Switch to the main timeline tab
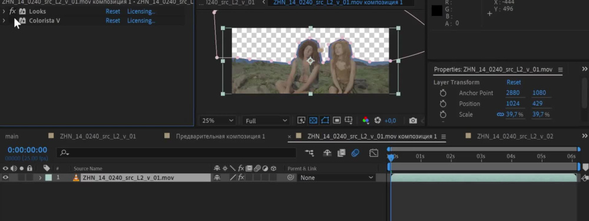The width and height of the screenshot is (589, 221). (12, 137)
